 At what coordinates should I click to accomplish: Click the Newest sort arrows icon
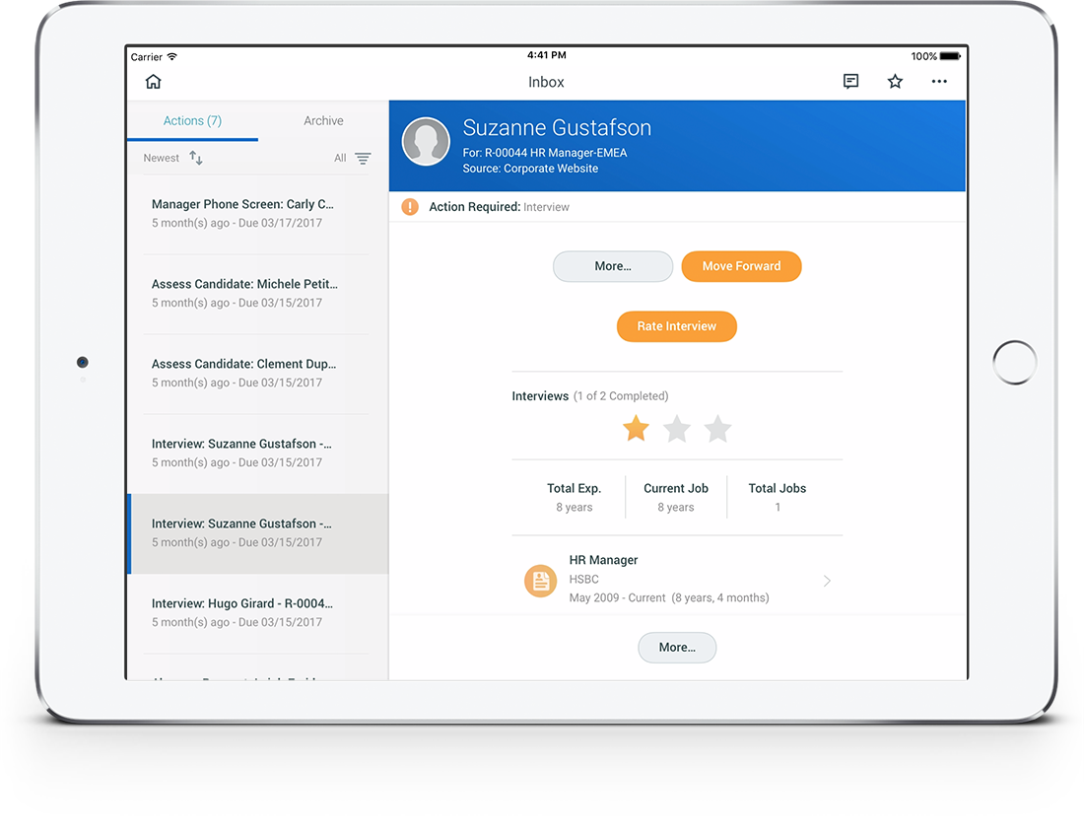[193, 157]
